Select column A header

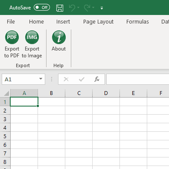pyautogui.click(x=24, y=93)
